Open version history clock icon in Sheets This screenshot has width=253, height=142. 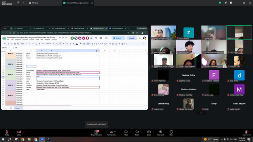(x=96, y=38)
